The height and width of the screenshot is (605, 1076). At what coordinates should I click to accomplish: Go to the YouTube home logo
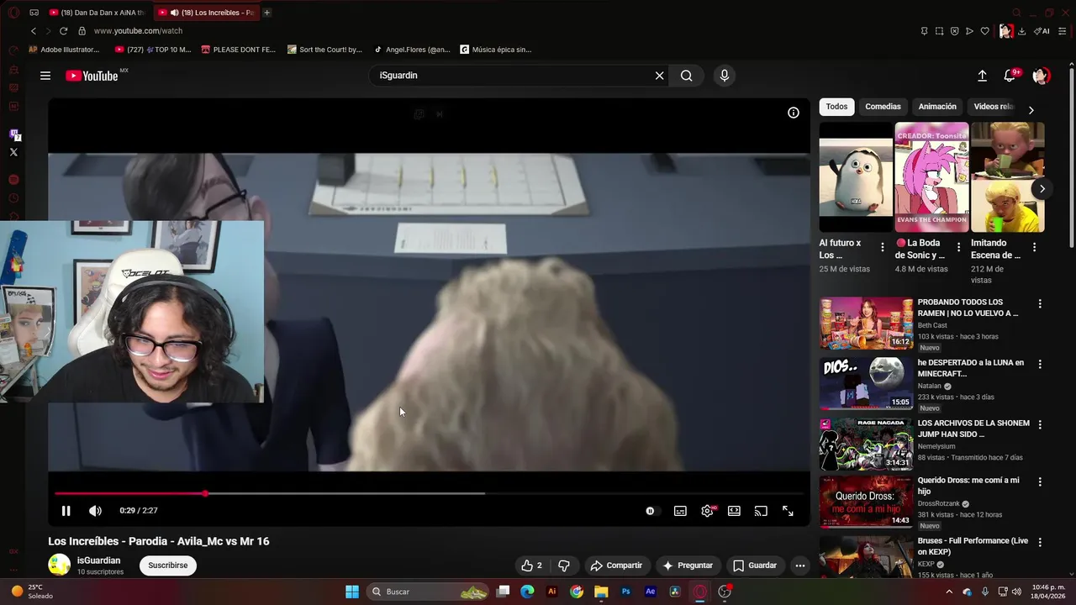coord(92,76)
